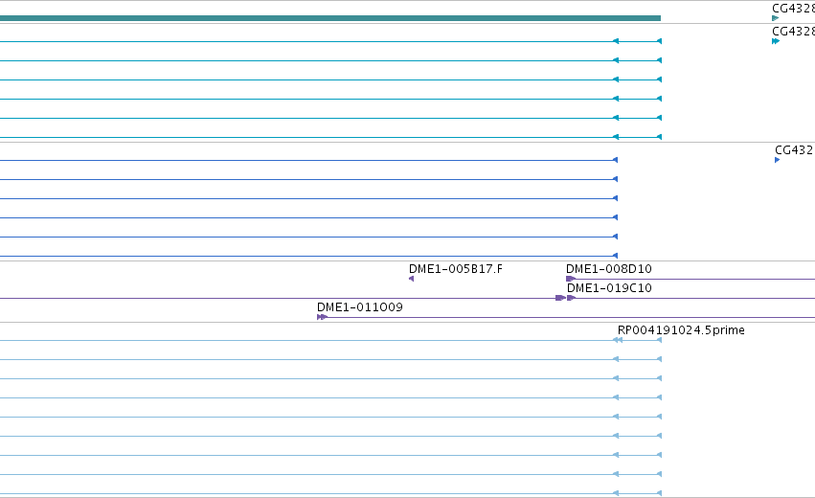Viewport: 815px width, 498px height.
Task: Click the purple exon arrow beneath DME1-008D10
Action: click(x=571, y=279)
